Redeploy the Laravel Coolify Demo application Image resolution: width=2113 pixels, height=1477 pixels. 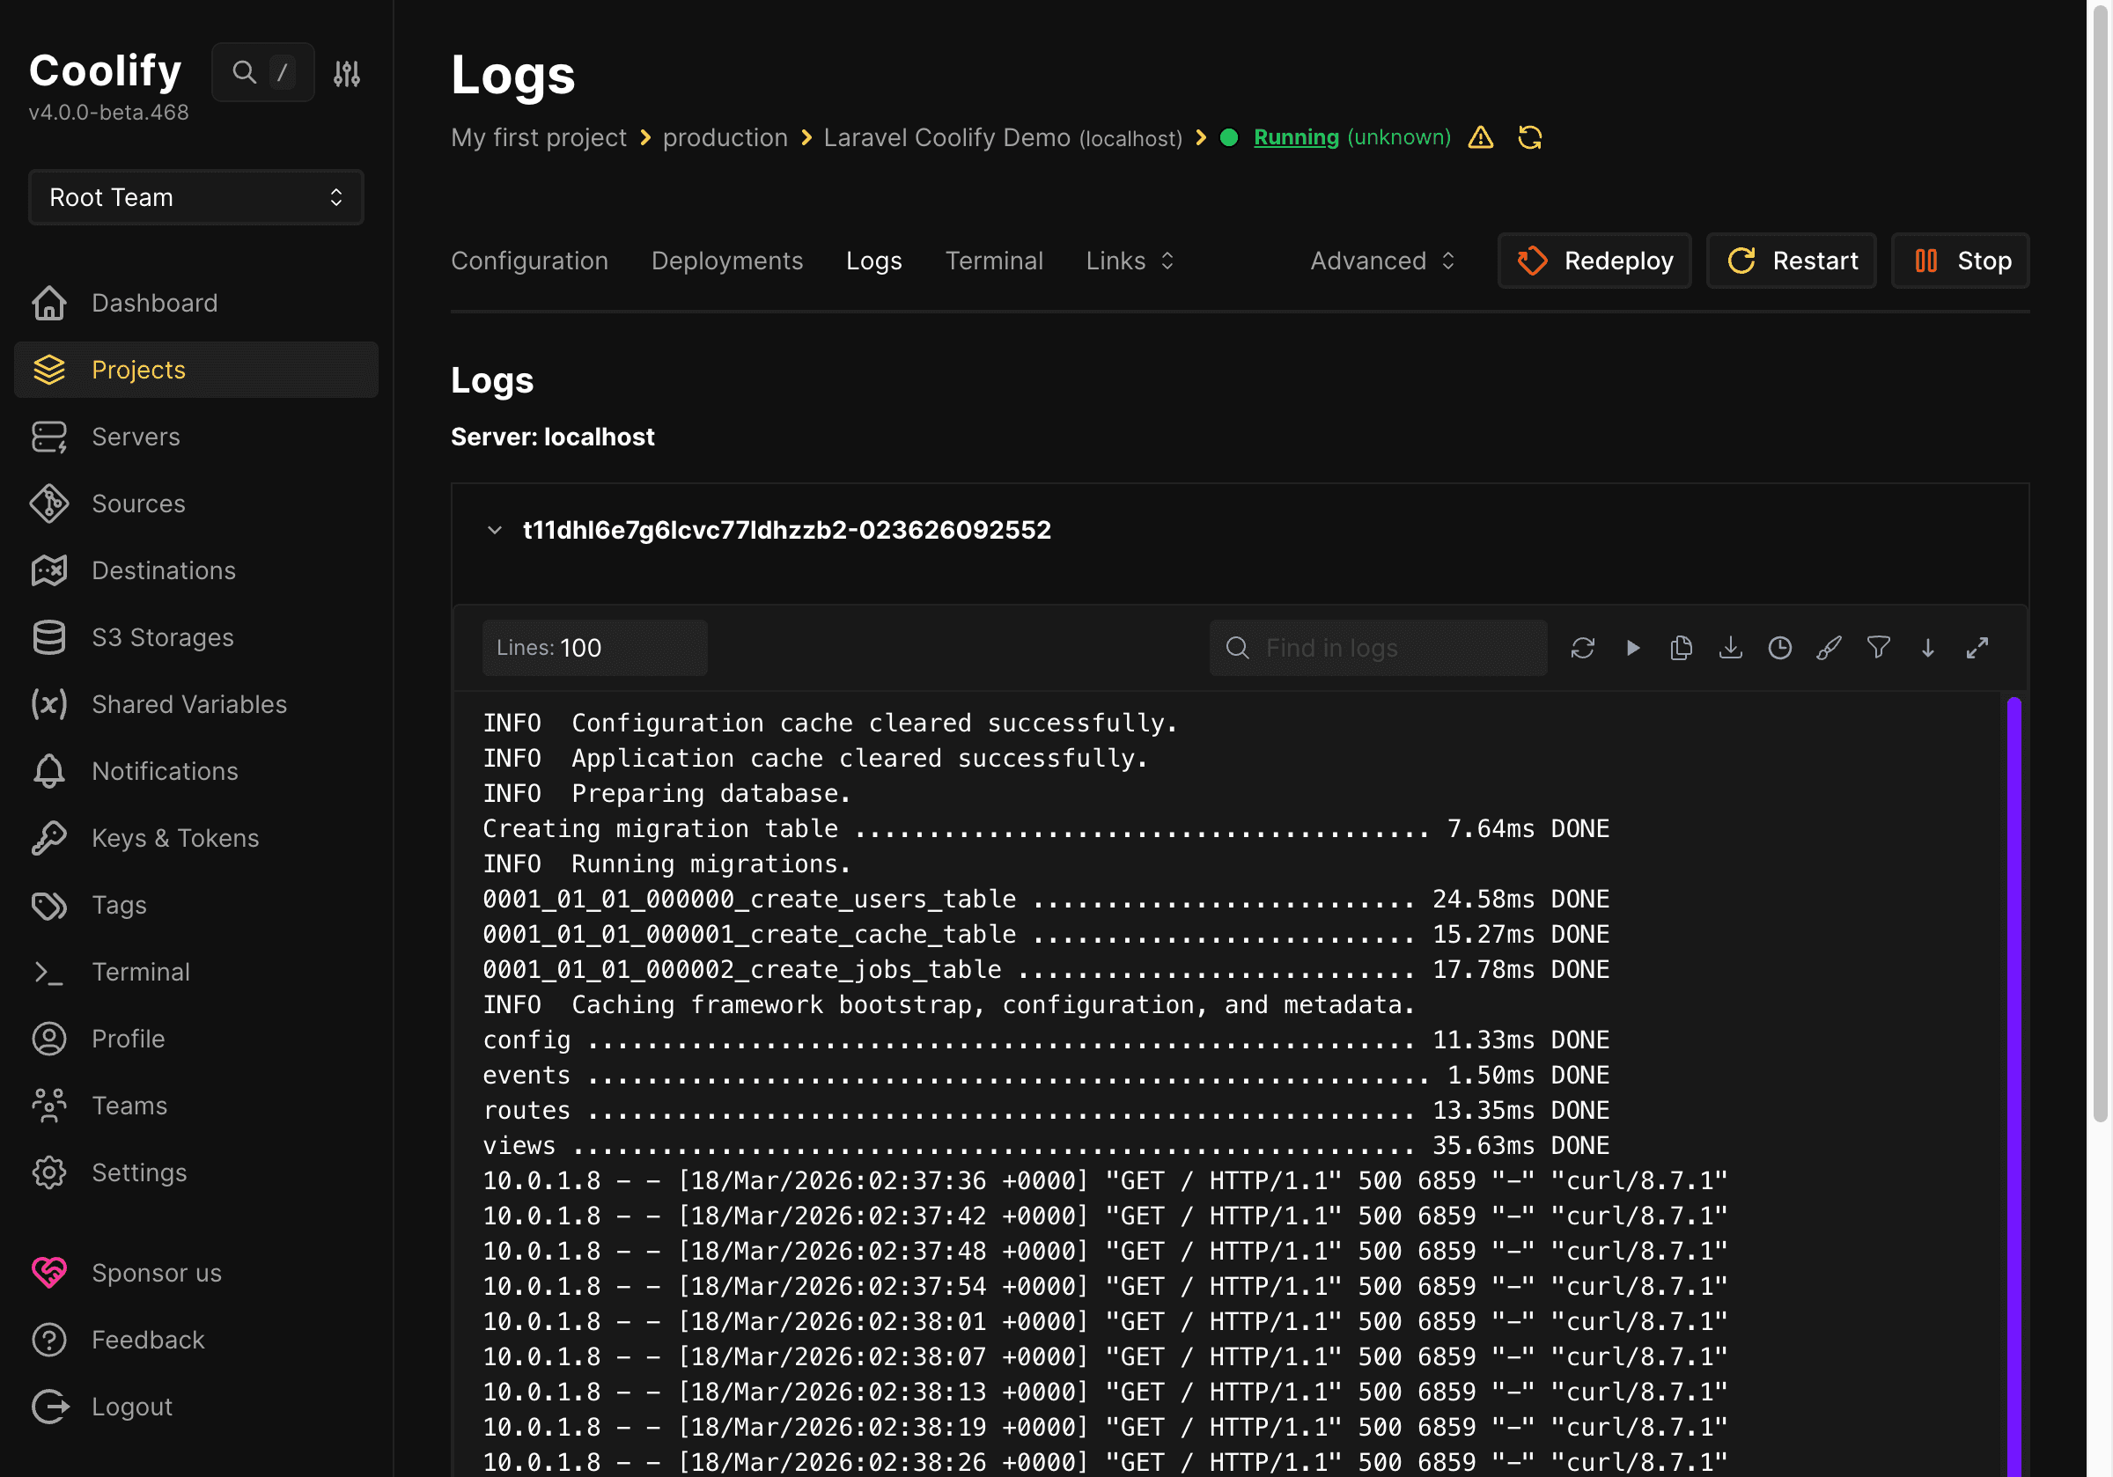click(x=1594, y=261)
